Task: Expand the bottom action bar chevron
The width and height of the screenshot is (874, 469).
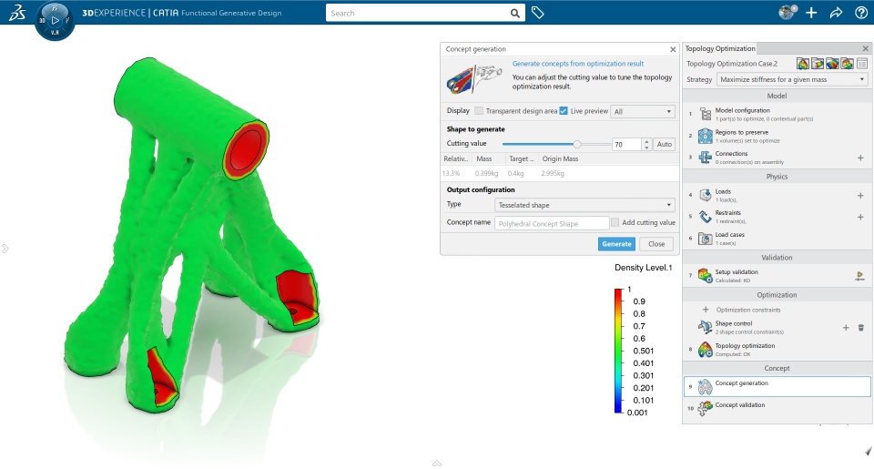Action: tap(437, 464)
